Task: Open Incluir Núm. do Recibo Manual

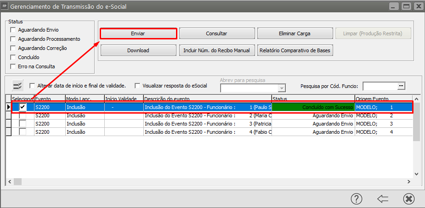Action: click(x=216, y=50)
